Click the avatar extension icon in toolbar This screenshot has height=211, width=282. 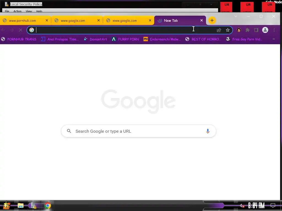coord(239,30)
